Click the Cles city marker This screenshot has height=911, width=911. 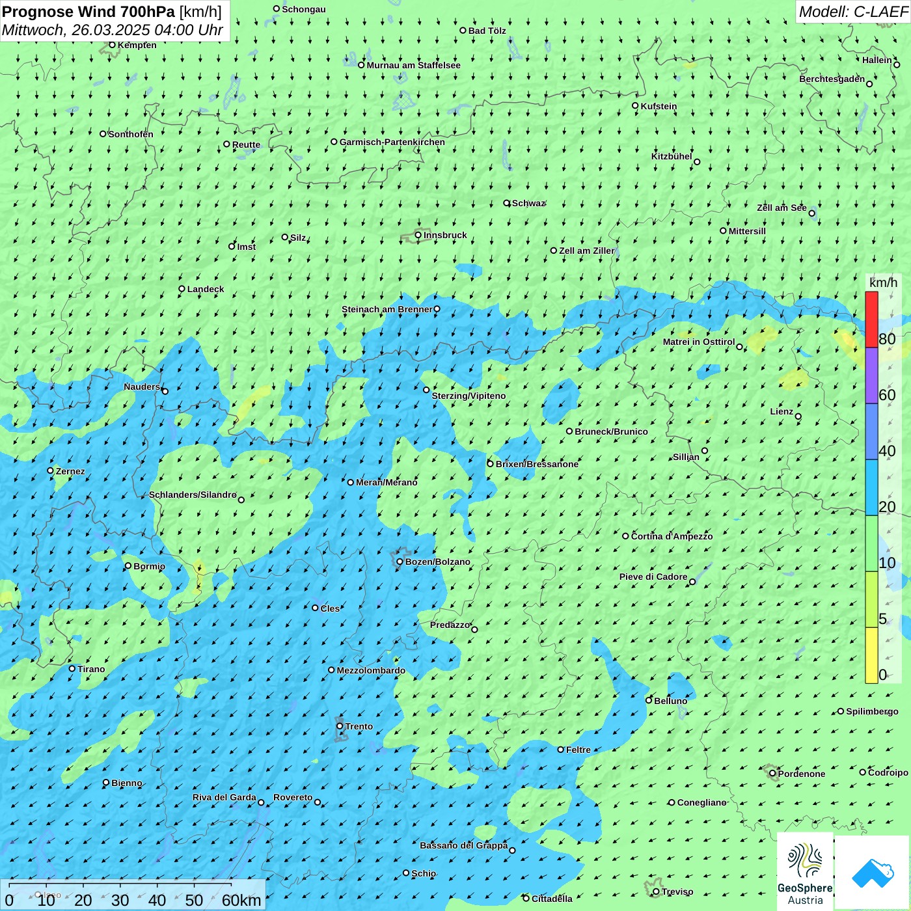click(x=315, y=608)
